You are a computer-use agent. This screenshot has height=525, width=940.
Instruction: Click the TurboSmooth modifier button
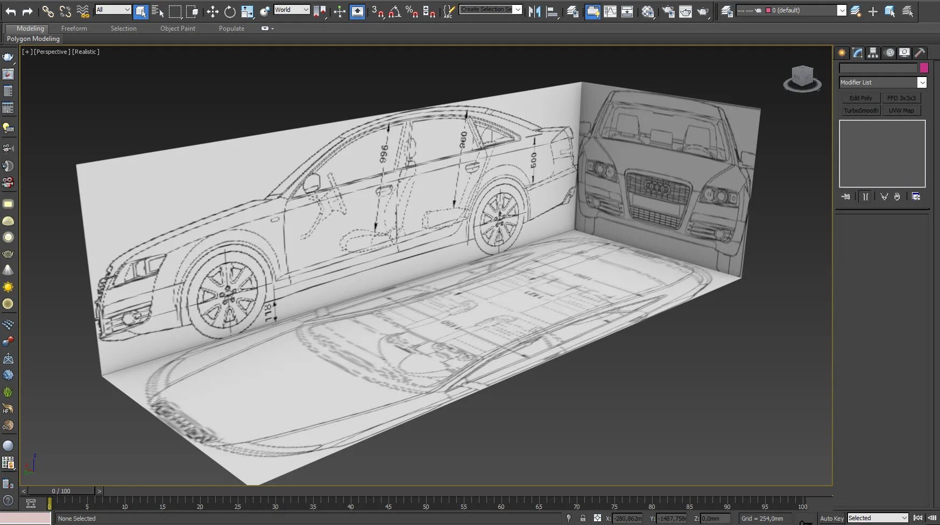tap(860, 110)
